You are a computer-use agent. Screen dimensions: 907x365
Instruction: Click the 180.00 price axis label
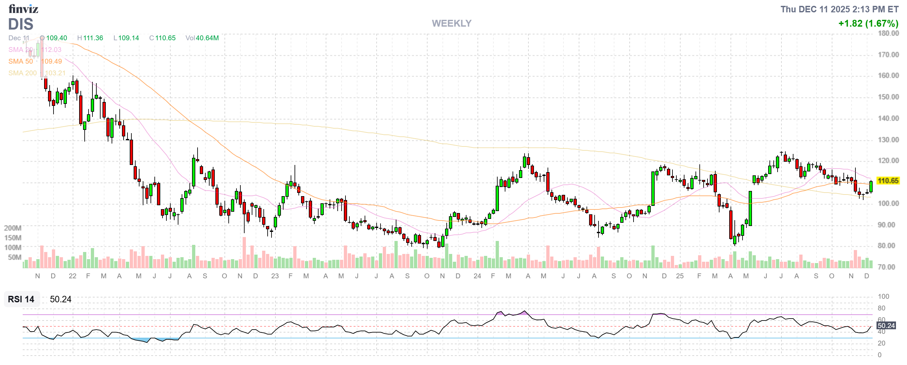point(888,33)
